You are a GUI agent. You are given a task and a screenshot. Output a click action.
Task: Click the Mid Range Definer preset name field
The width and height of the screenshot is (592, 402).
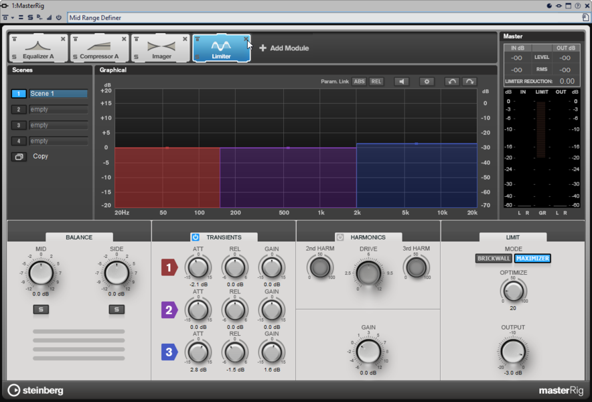coord(324,18)
